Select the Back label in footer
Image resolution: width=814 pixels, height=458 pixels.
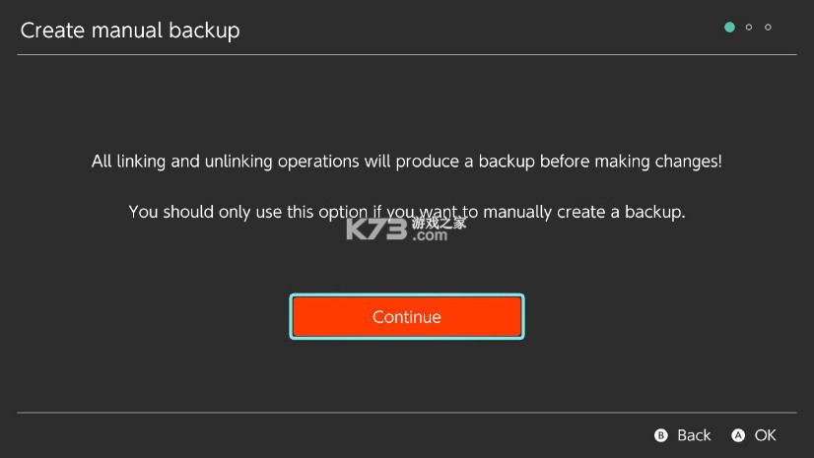[694, 435]
